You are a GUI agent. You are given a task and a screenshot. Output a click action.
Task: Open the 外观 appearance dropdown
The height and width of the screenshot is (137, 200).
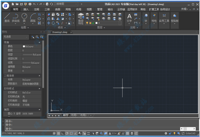[185, 9]
